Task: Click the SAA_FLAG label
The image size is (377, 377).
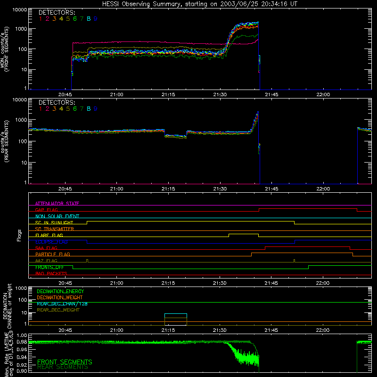Action: (46, 248)
